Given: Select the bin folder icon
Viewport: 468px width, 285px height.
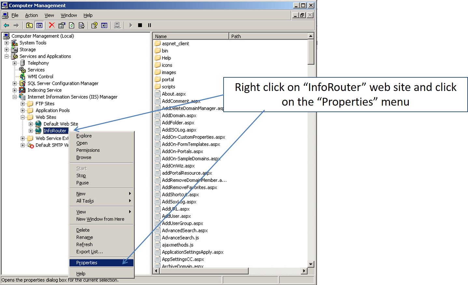Looking at the screenshot, I should pyautogui.click(x=158, y=50).
